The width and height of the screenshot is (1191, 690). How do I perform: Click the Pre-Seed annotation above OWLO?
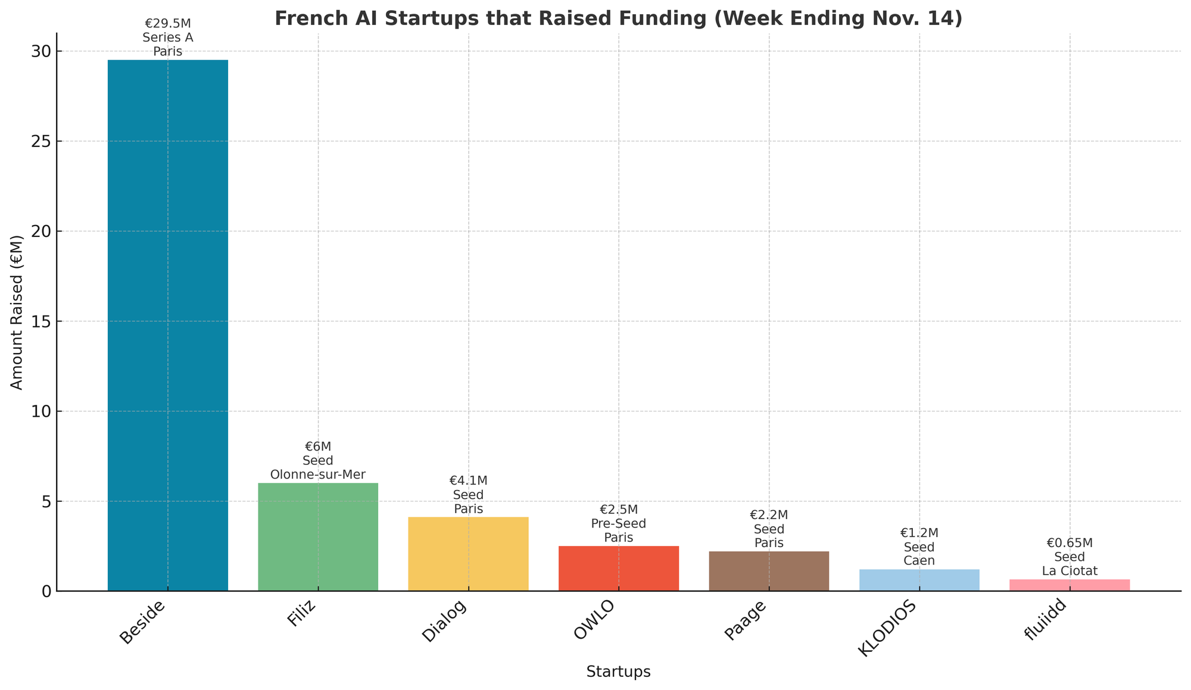point(619,524)
